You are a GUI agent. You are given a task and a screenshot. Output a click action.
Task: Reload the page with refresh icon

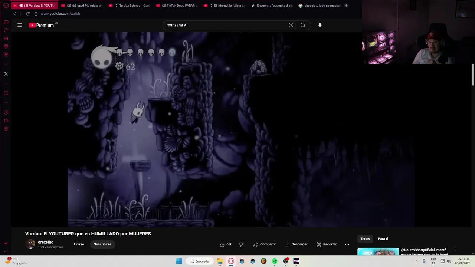(x=28, y=14)
